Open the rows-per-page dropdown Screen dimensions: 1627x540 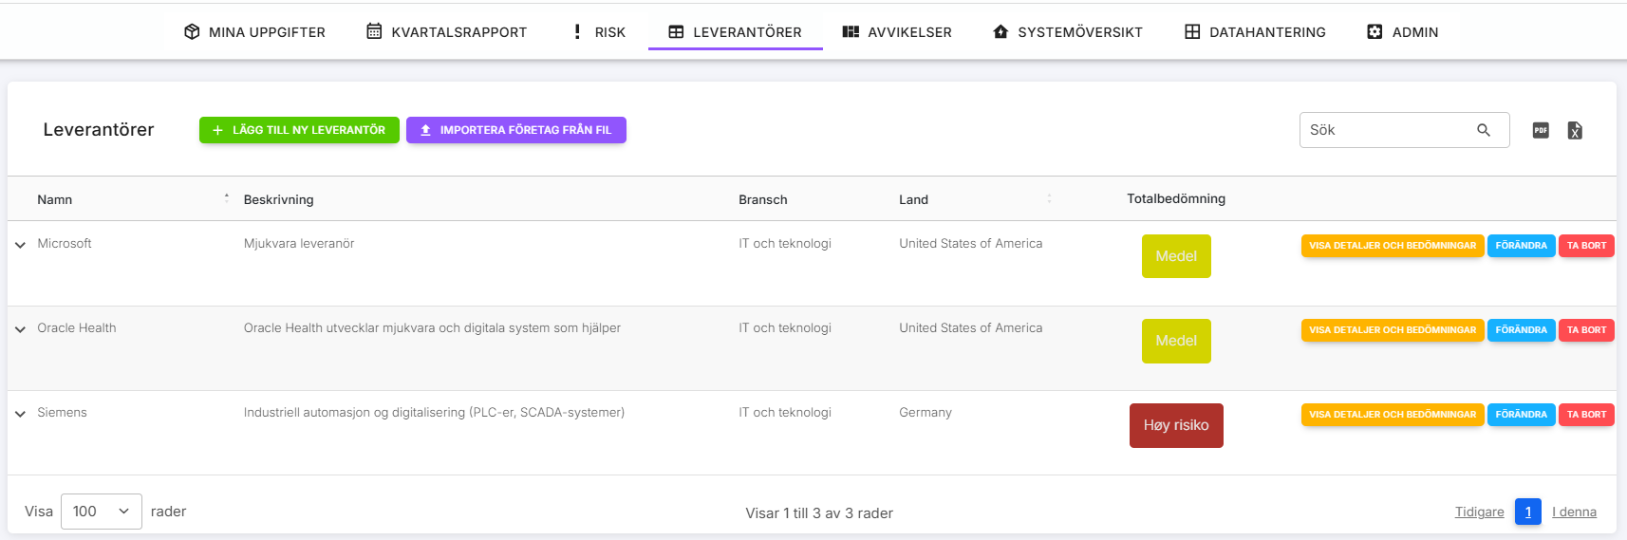(101, 512)
